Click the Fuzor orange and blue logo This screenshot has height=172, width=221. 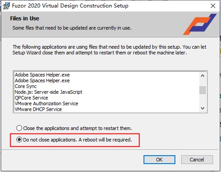click(x=200, y=24)
